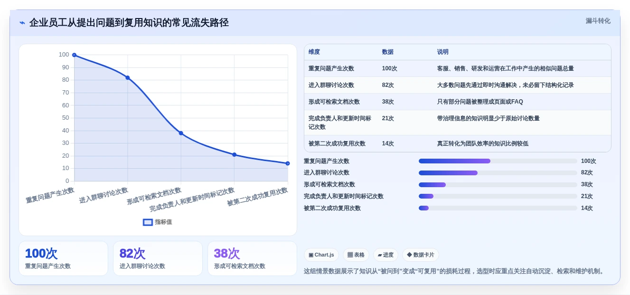Open the 82次 进入群聊讨论次数 card
The image size is (630, 295).
point(158,258)
